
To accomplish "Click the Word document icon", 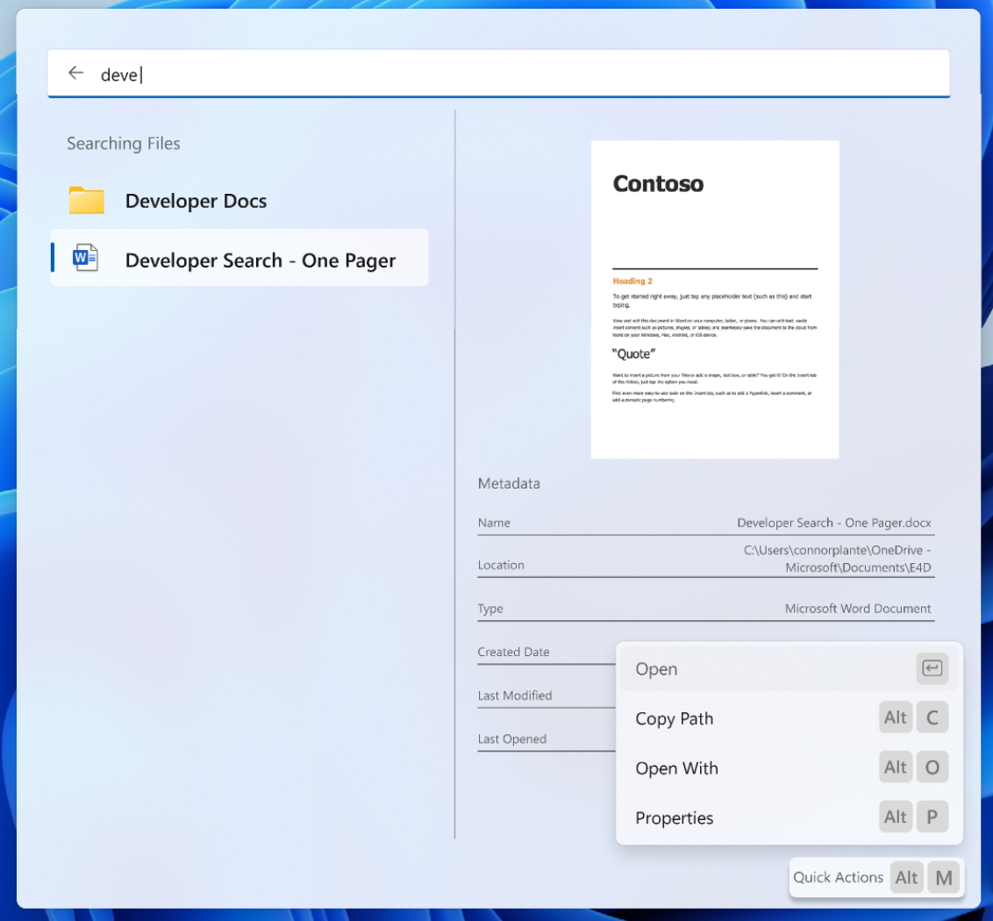I will (86, 258).
